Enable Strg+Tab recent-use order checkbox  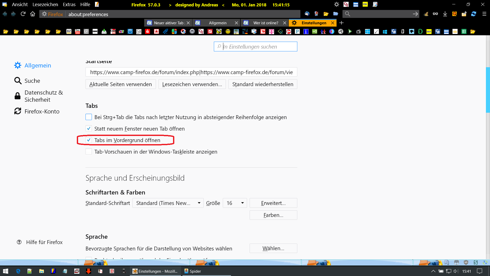click(x=89, y=117)
